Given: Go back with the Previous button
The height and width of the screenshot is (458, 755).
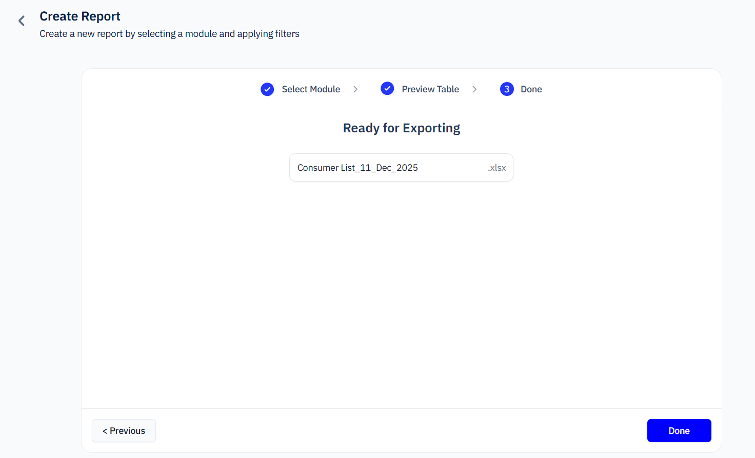Looking at the screenshot, I should point(124,431).
